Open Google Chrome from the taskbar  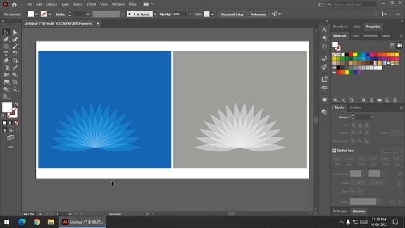coord(37,222)
